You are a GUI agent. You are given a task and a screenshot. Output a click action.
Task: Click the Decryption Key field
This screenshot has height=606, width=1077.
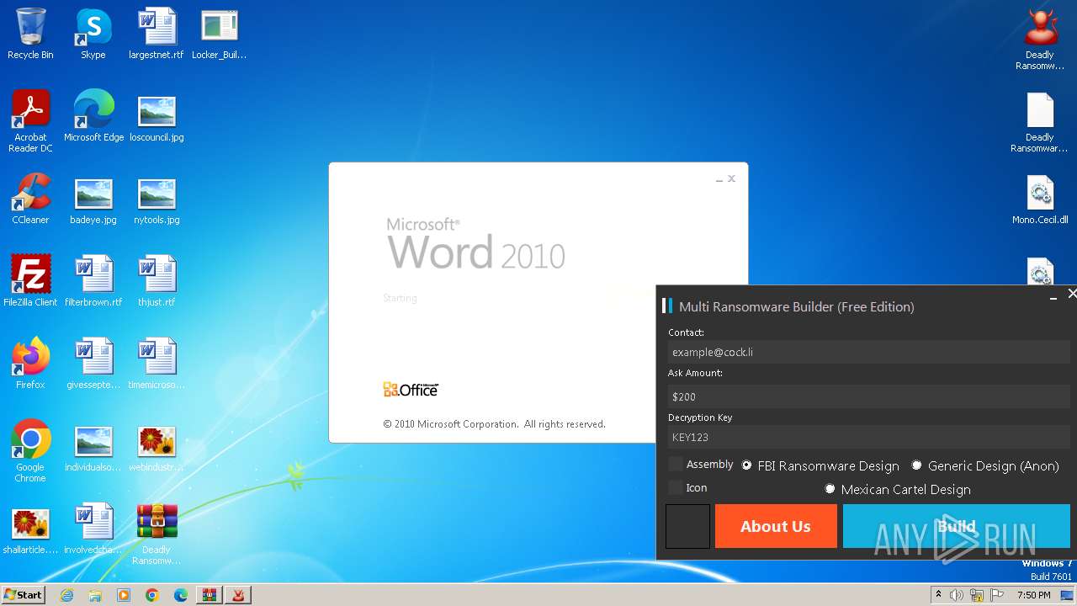(x=868, y=437)
